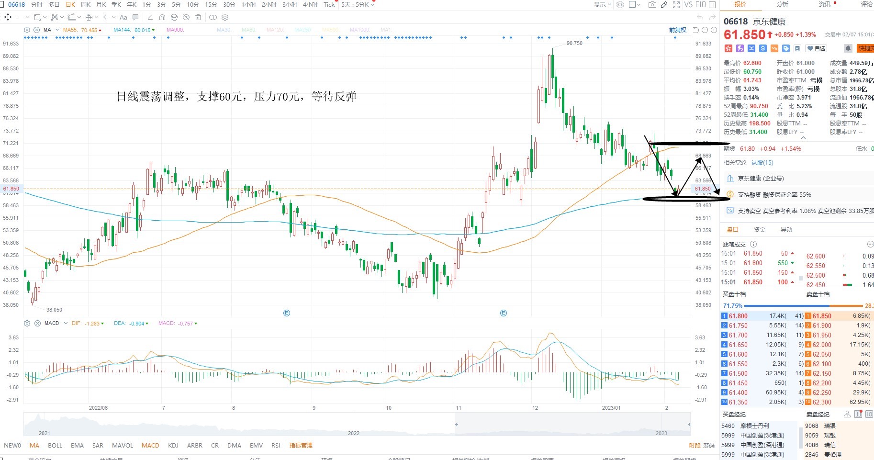Open MA indicator settings gear

(x=27, y=30)
